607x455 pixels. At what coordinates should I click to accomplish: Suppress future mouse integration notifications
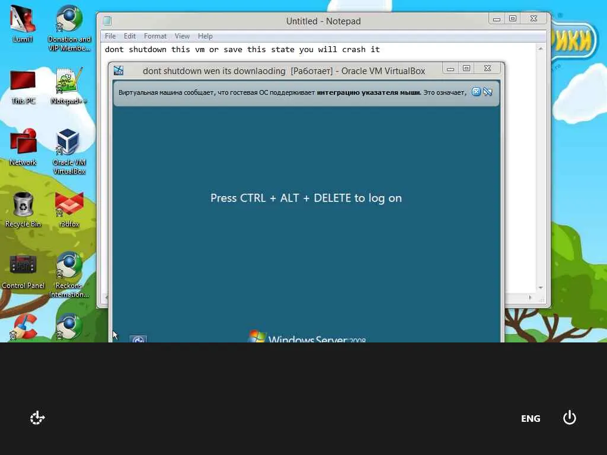[x=488, y=92]
